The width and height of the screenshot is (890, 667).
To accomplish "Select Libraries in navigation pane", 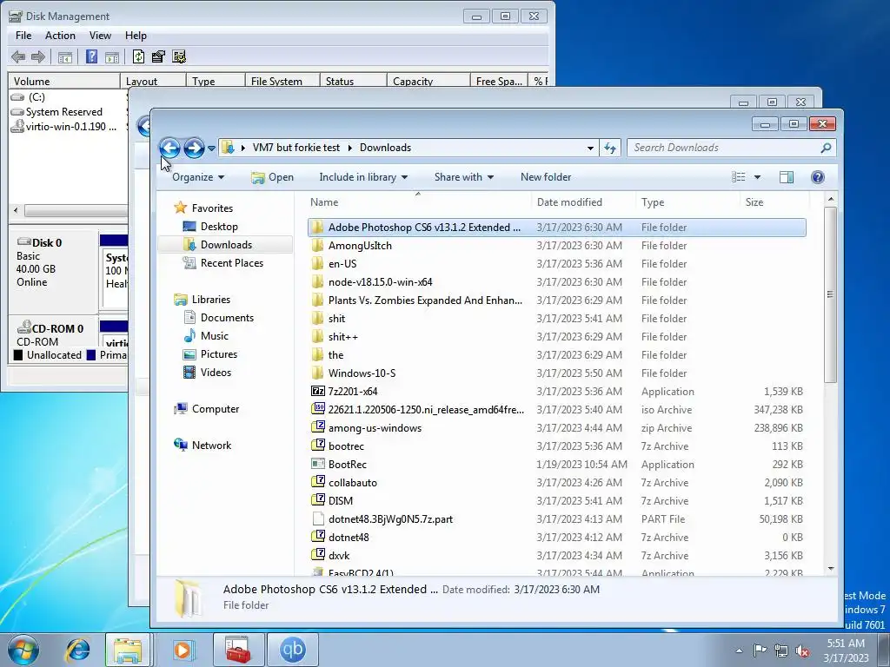I will [203, 300].
